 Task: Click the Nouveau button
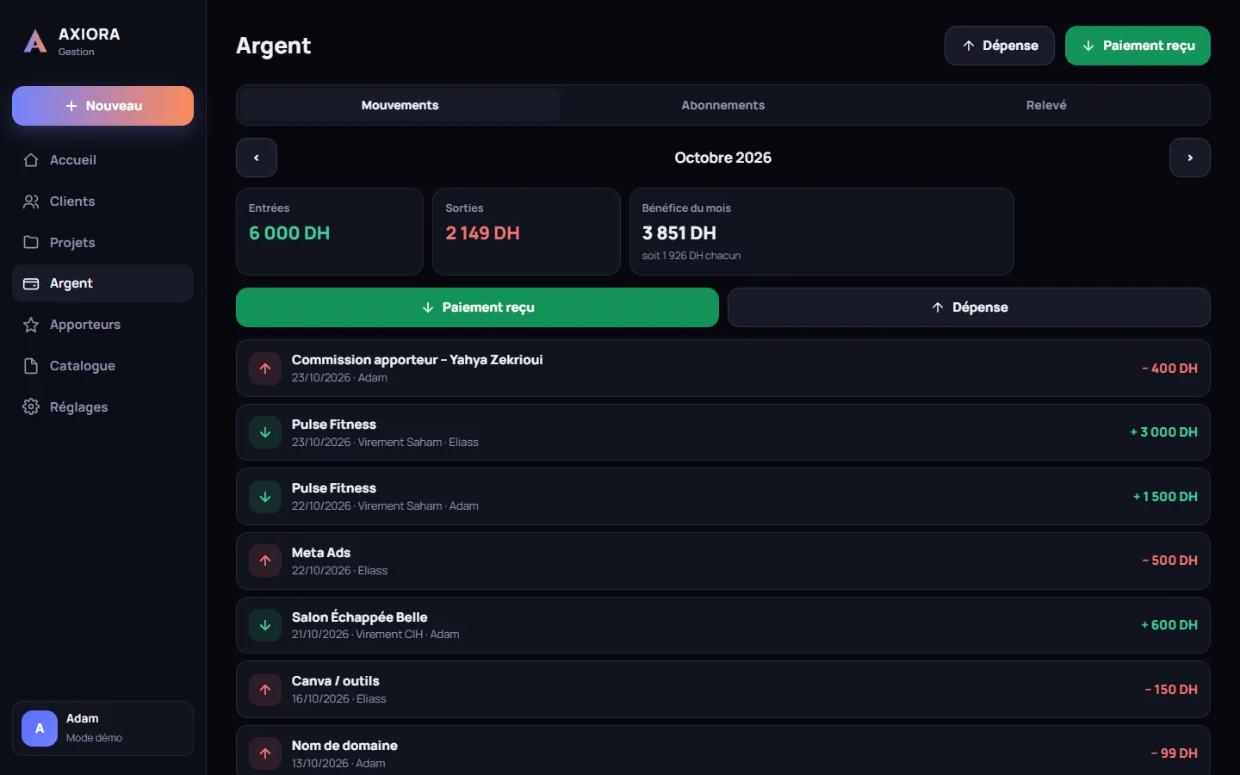(102, 106)
